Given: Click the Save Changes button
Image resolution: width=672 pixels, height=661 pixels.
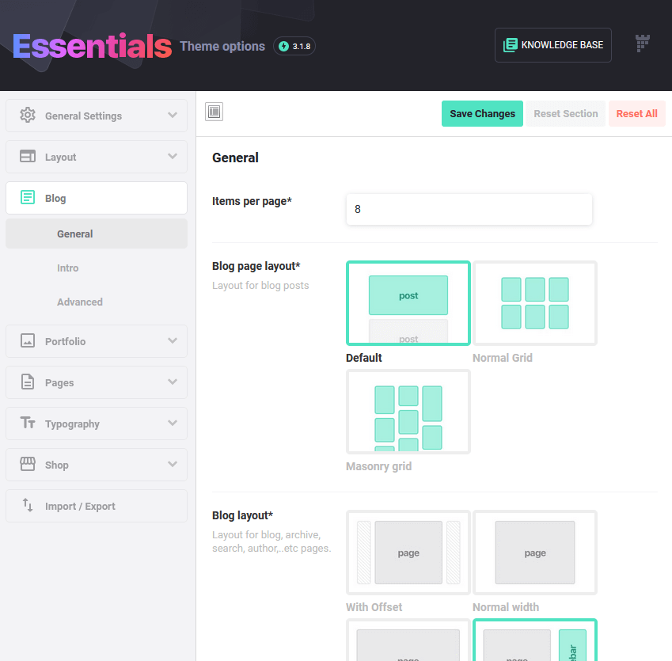Looking at the screenshot, I should (482, 113).
